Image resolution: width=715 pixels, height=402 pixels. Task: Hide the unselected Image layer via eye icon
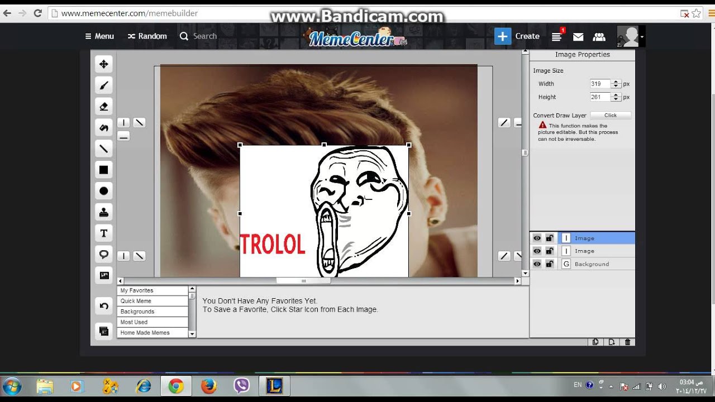[537, 251]
